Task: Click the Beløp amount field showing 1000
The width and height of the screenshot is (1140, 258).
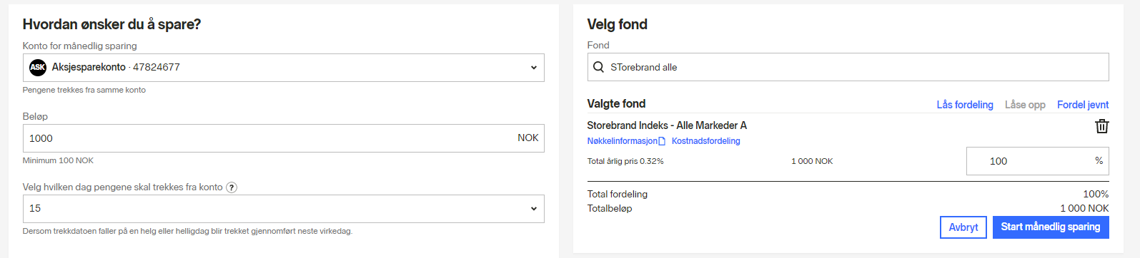Action: (x=283, y=138)
